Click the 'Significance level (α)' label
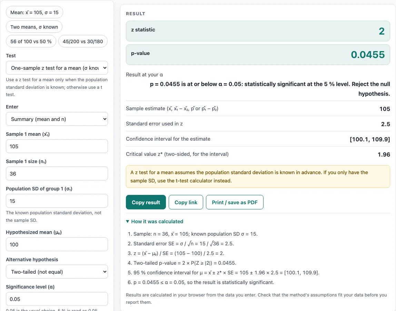The height and width of the screenshot is (311, 396). (x=30, y=287)
